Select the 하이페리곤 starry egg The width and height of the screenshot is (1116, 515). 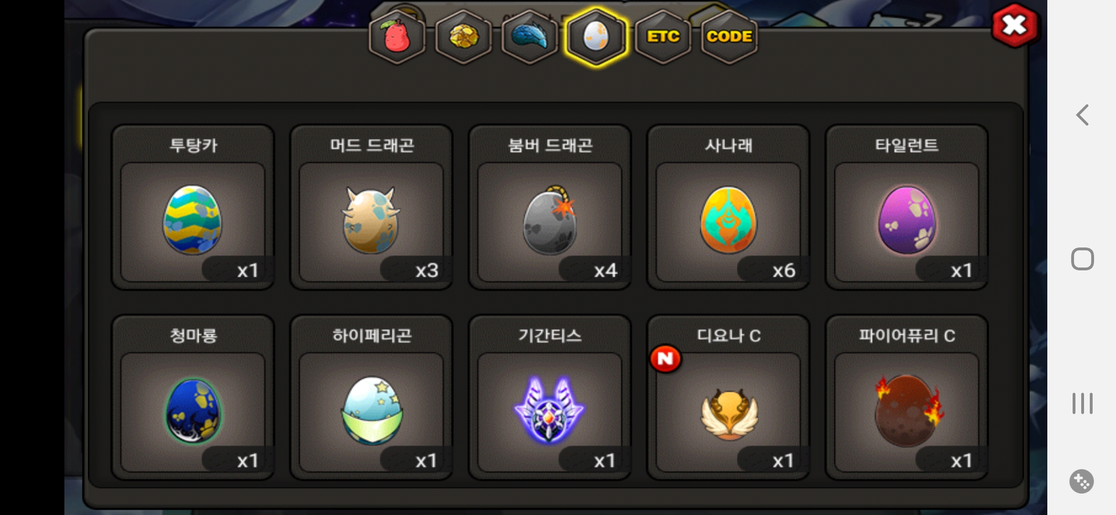coord(371,397)
